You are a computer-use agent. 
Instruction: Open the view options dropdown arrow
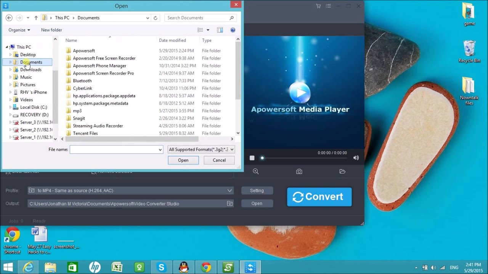coord(208,30)
